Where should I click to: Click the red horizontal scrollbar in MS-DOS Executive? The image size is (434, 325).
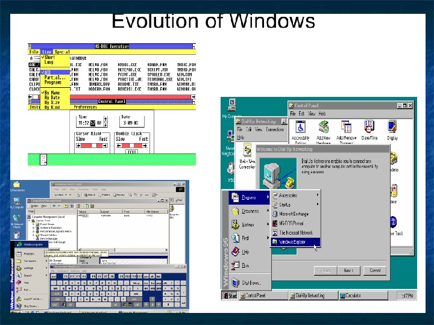click(x=130, y=97)
